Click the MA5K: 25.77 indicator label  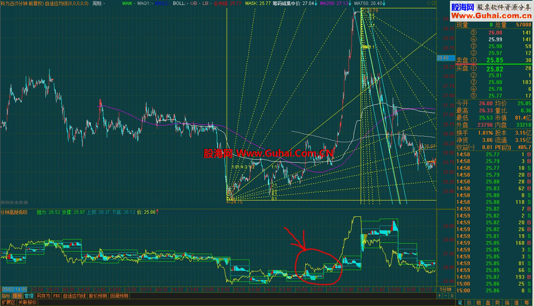pyautogui.click(x=258, y=3)
